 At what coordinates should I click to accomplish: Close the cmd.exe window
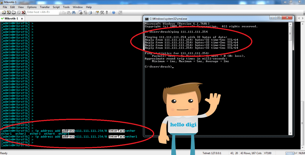click(287, 18)
